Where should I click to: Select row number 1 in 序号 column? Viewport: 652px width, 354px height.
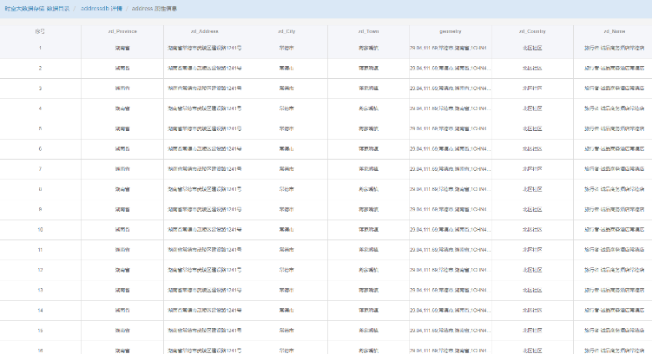(40, 48)
